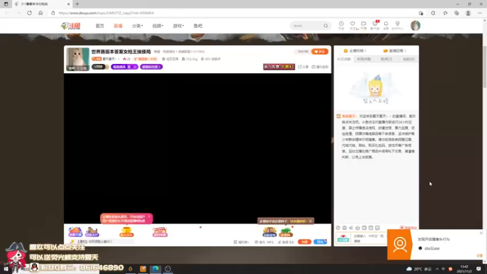The height and width of the screenshot is (274, 487).
Task: Expand the 分类 categories dropdown
Action: pos(138,26)
